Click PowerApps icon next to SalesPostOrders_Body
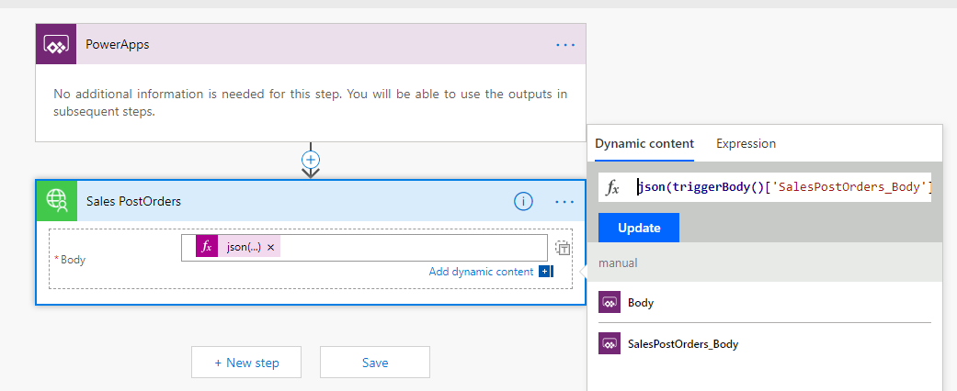The height and width of the screenshot is (391, 957). [610, 343]
